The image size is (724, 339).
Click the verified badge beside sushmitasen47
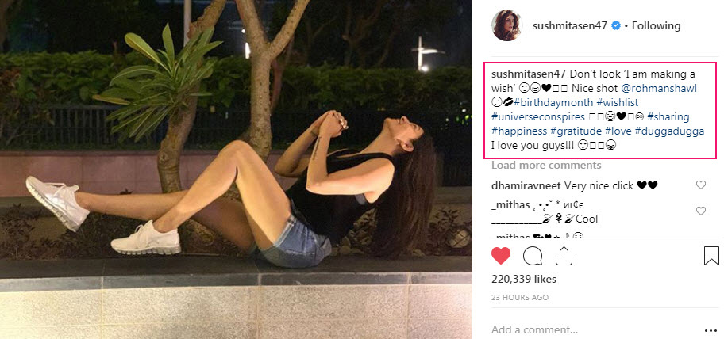pos(616,25)
